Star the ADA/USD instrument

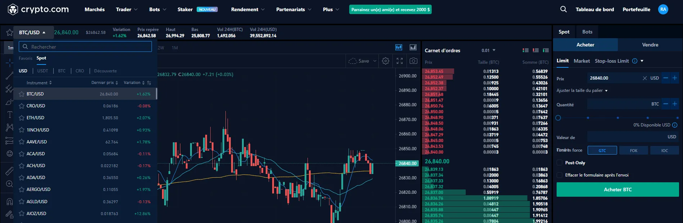(x=22, y=178)
